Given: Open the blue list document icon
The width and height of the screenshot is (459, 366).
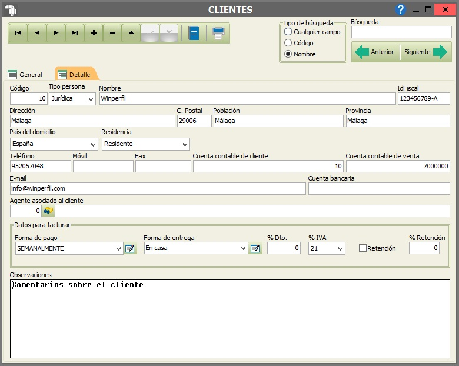Looking at the screenshot, I should pos(194,33).
